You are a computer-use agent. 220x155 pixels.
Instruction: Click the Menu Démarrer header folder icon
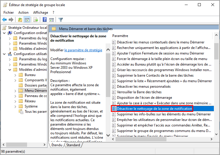click(54, 29)
